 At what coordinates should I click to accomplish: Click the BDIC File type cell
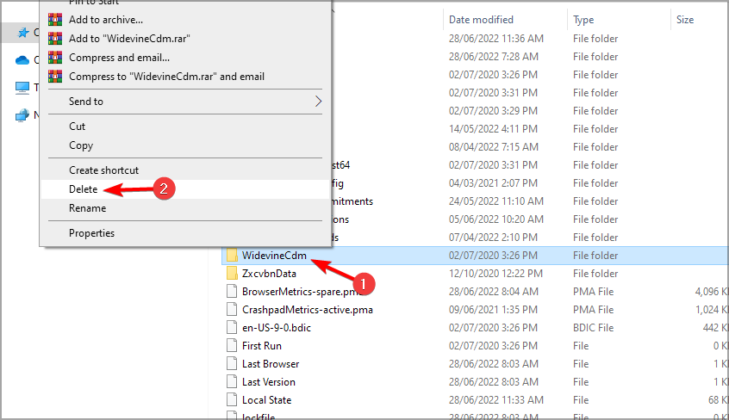pyautogui.click(x=593, y=328)
